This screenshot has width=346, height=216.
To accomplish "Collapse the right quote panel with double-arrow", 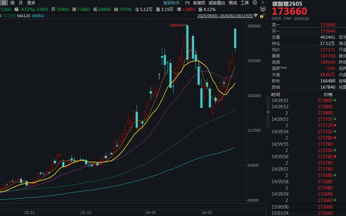I will pyautogui.click(x=268, y=112).
